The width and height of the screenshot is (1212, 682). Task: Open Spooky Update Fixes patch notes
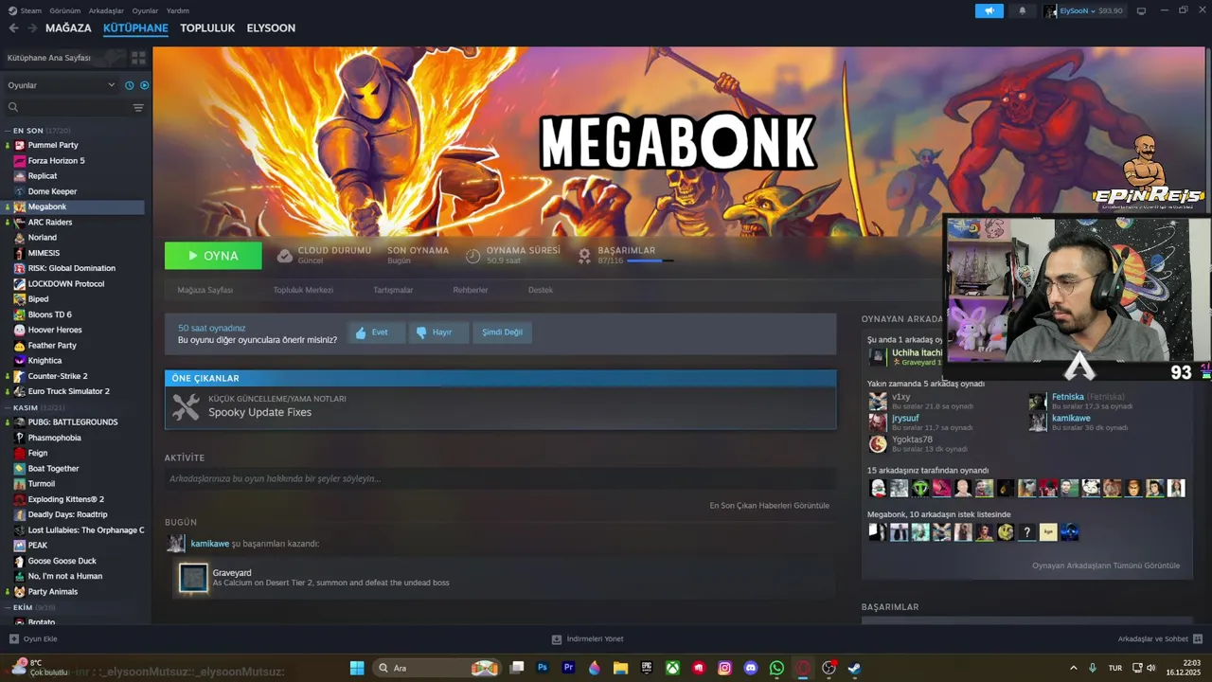500,407
